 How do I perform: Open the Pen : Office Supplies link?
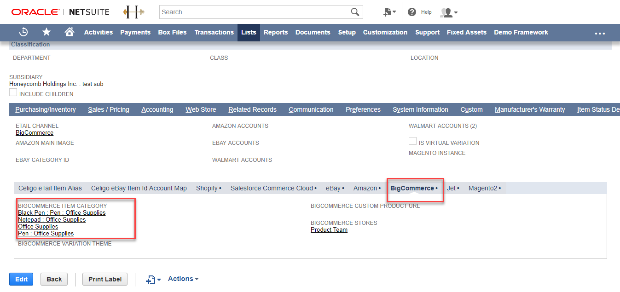[46, 234]
